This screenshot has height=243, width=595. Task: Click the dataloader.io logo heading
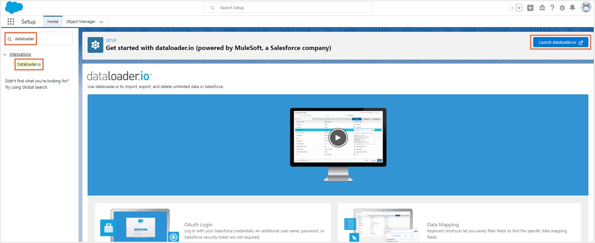click(119, 76)
